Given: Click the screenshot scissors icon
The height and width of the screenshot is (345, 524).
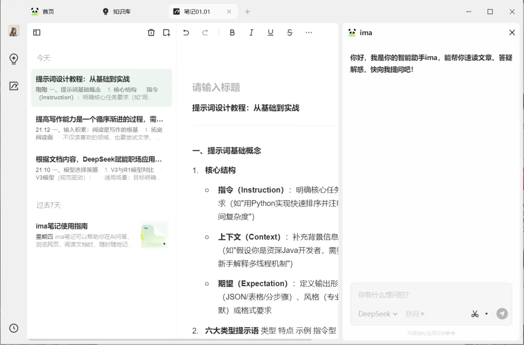Looking at the screenshot, I should tap(475, 314).
